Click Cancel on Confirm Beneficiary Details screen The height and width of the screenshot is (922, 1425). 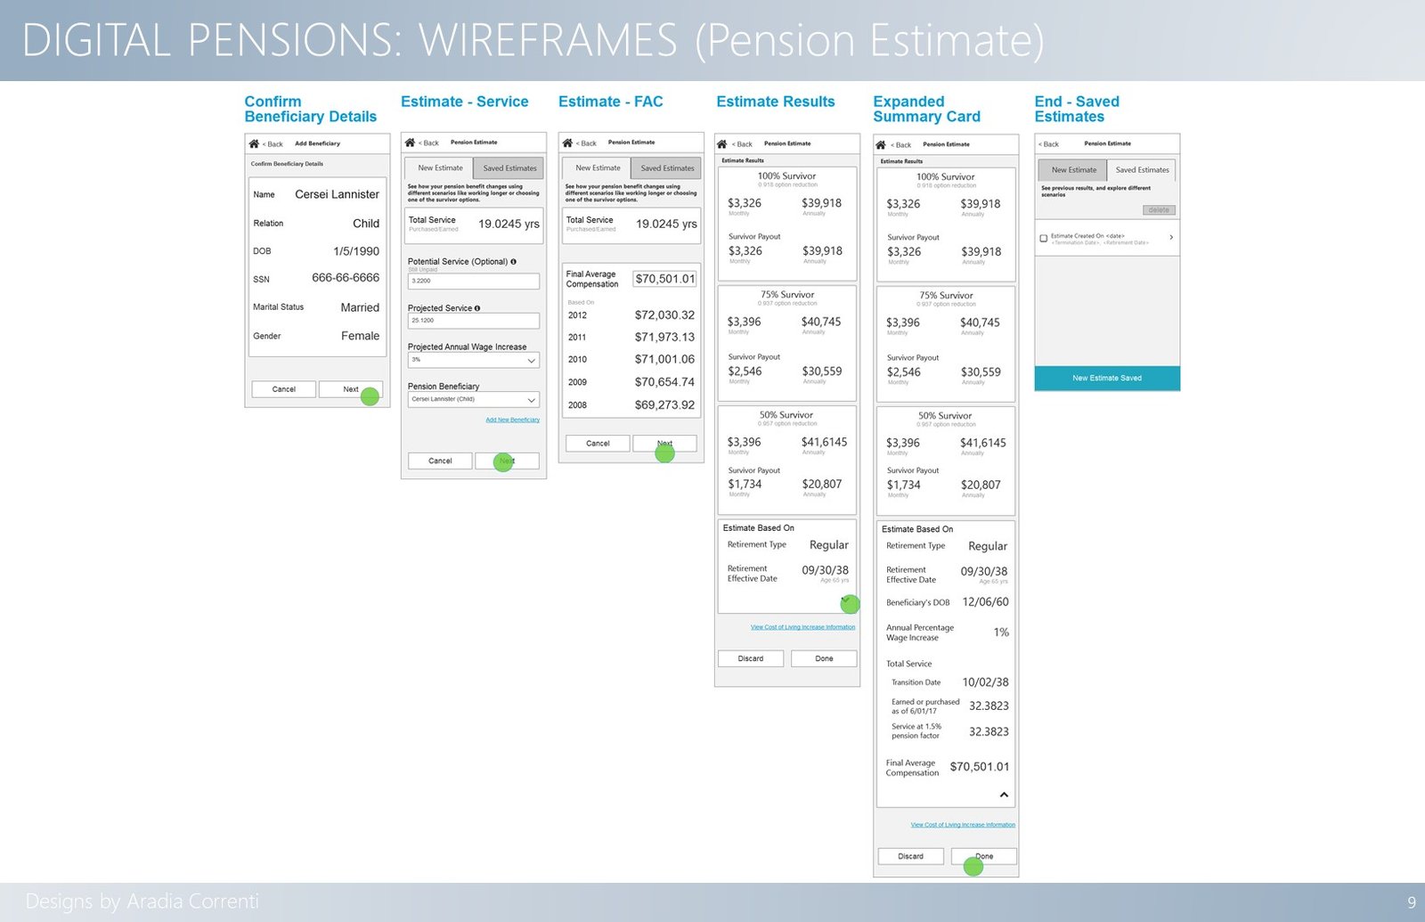coord(284,389)
